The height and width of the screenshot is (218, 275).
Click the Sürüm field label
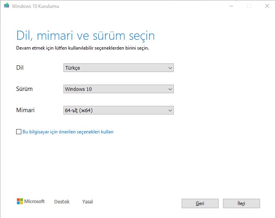click(x=24, y=89)
